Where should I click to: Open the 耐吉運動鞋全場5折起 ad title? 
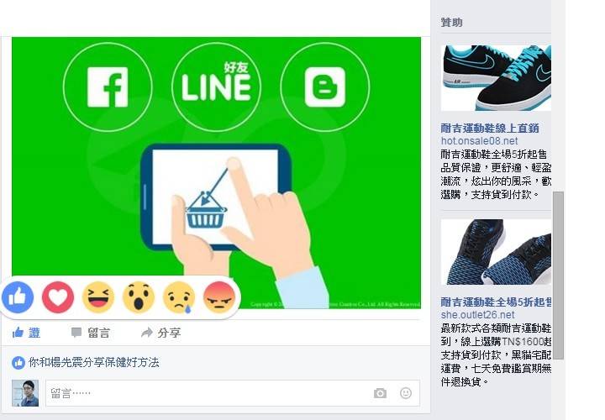click(496, 302)
